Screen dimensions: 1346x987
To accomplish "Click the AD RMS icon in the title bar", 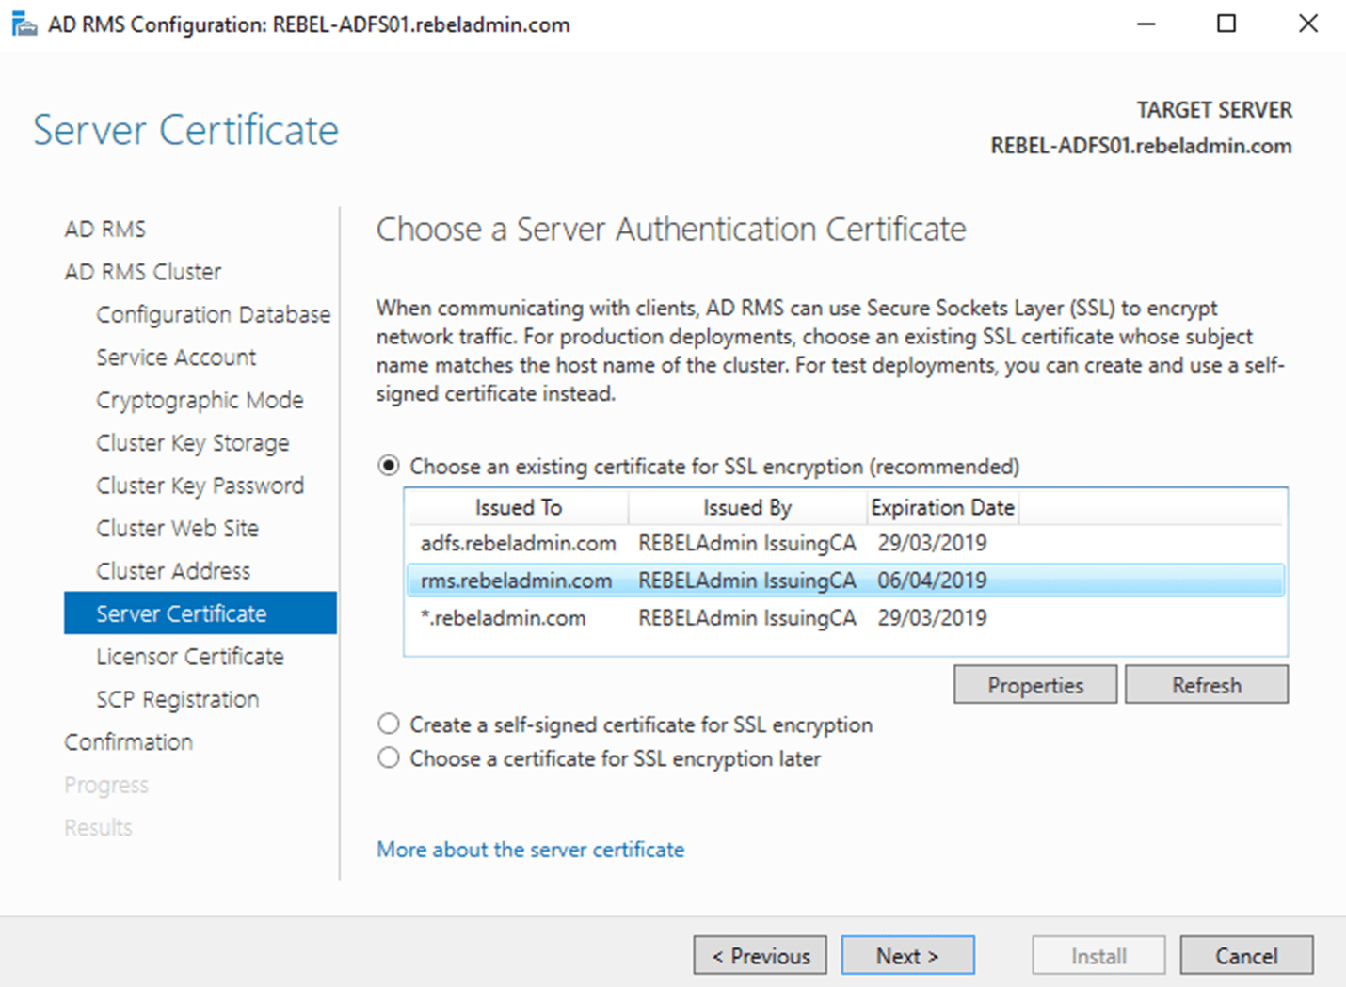I will click(x=24, y=23).
